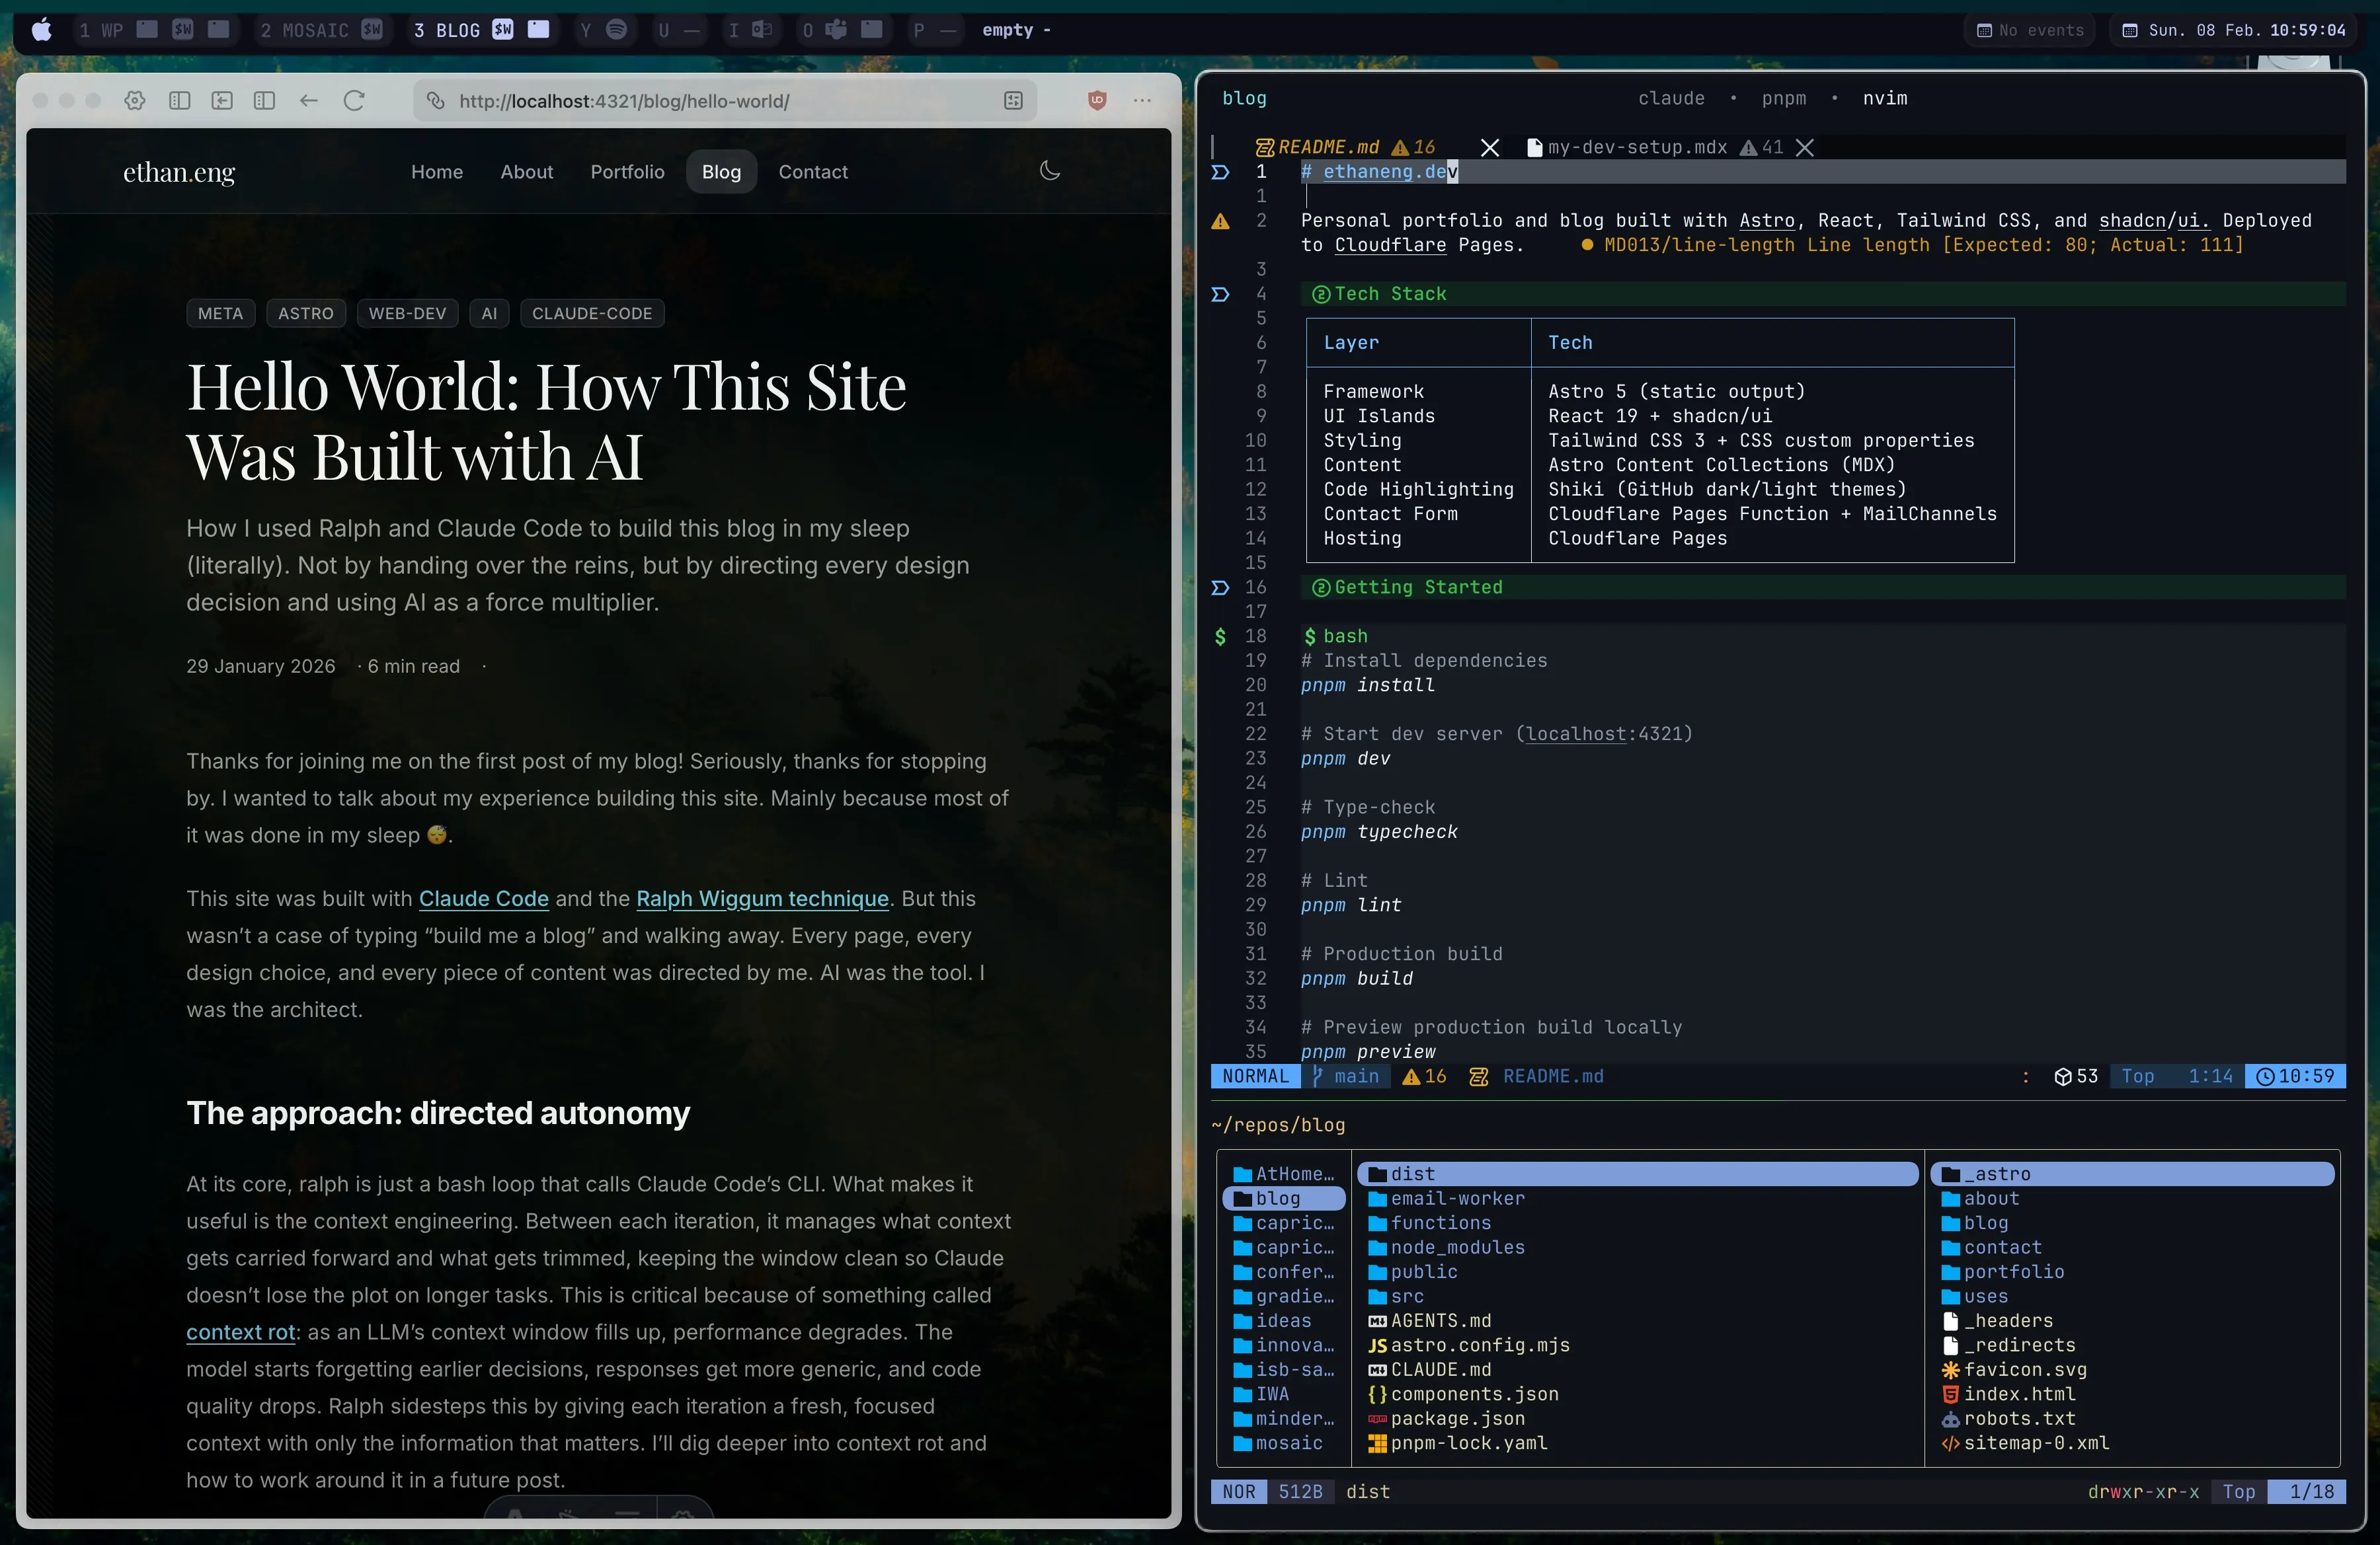Reload the localhost blog page
This screenshot has width=2380, height=1545.
pyautogui.click(x=354, y=101)
